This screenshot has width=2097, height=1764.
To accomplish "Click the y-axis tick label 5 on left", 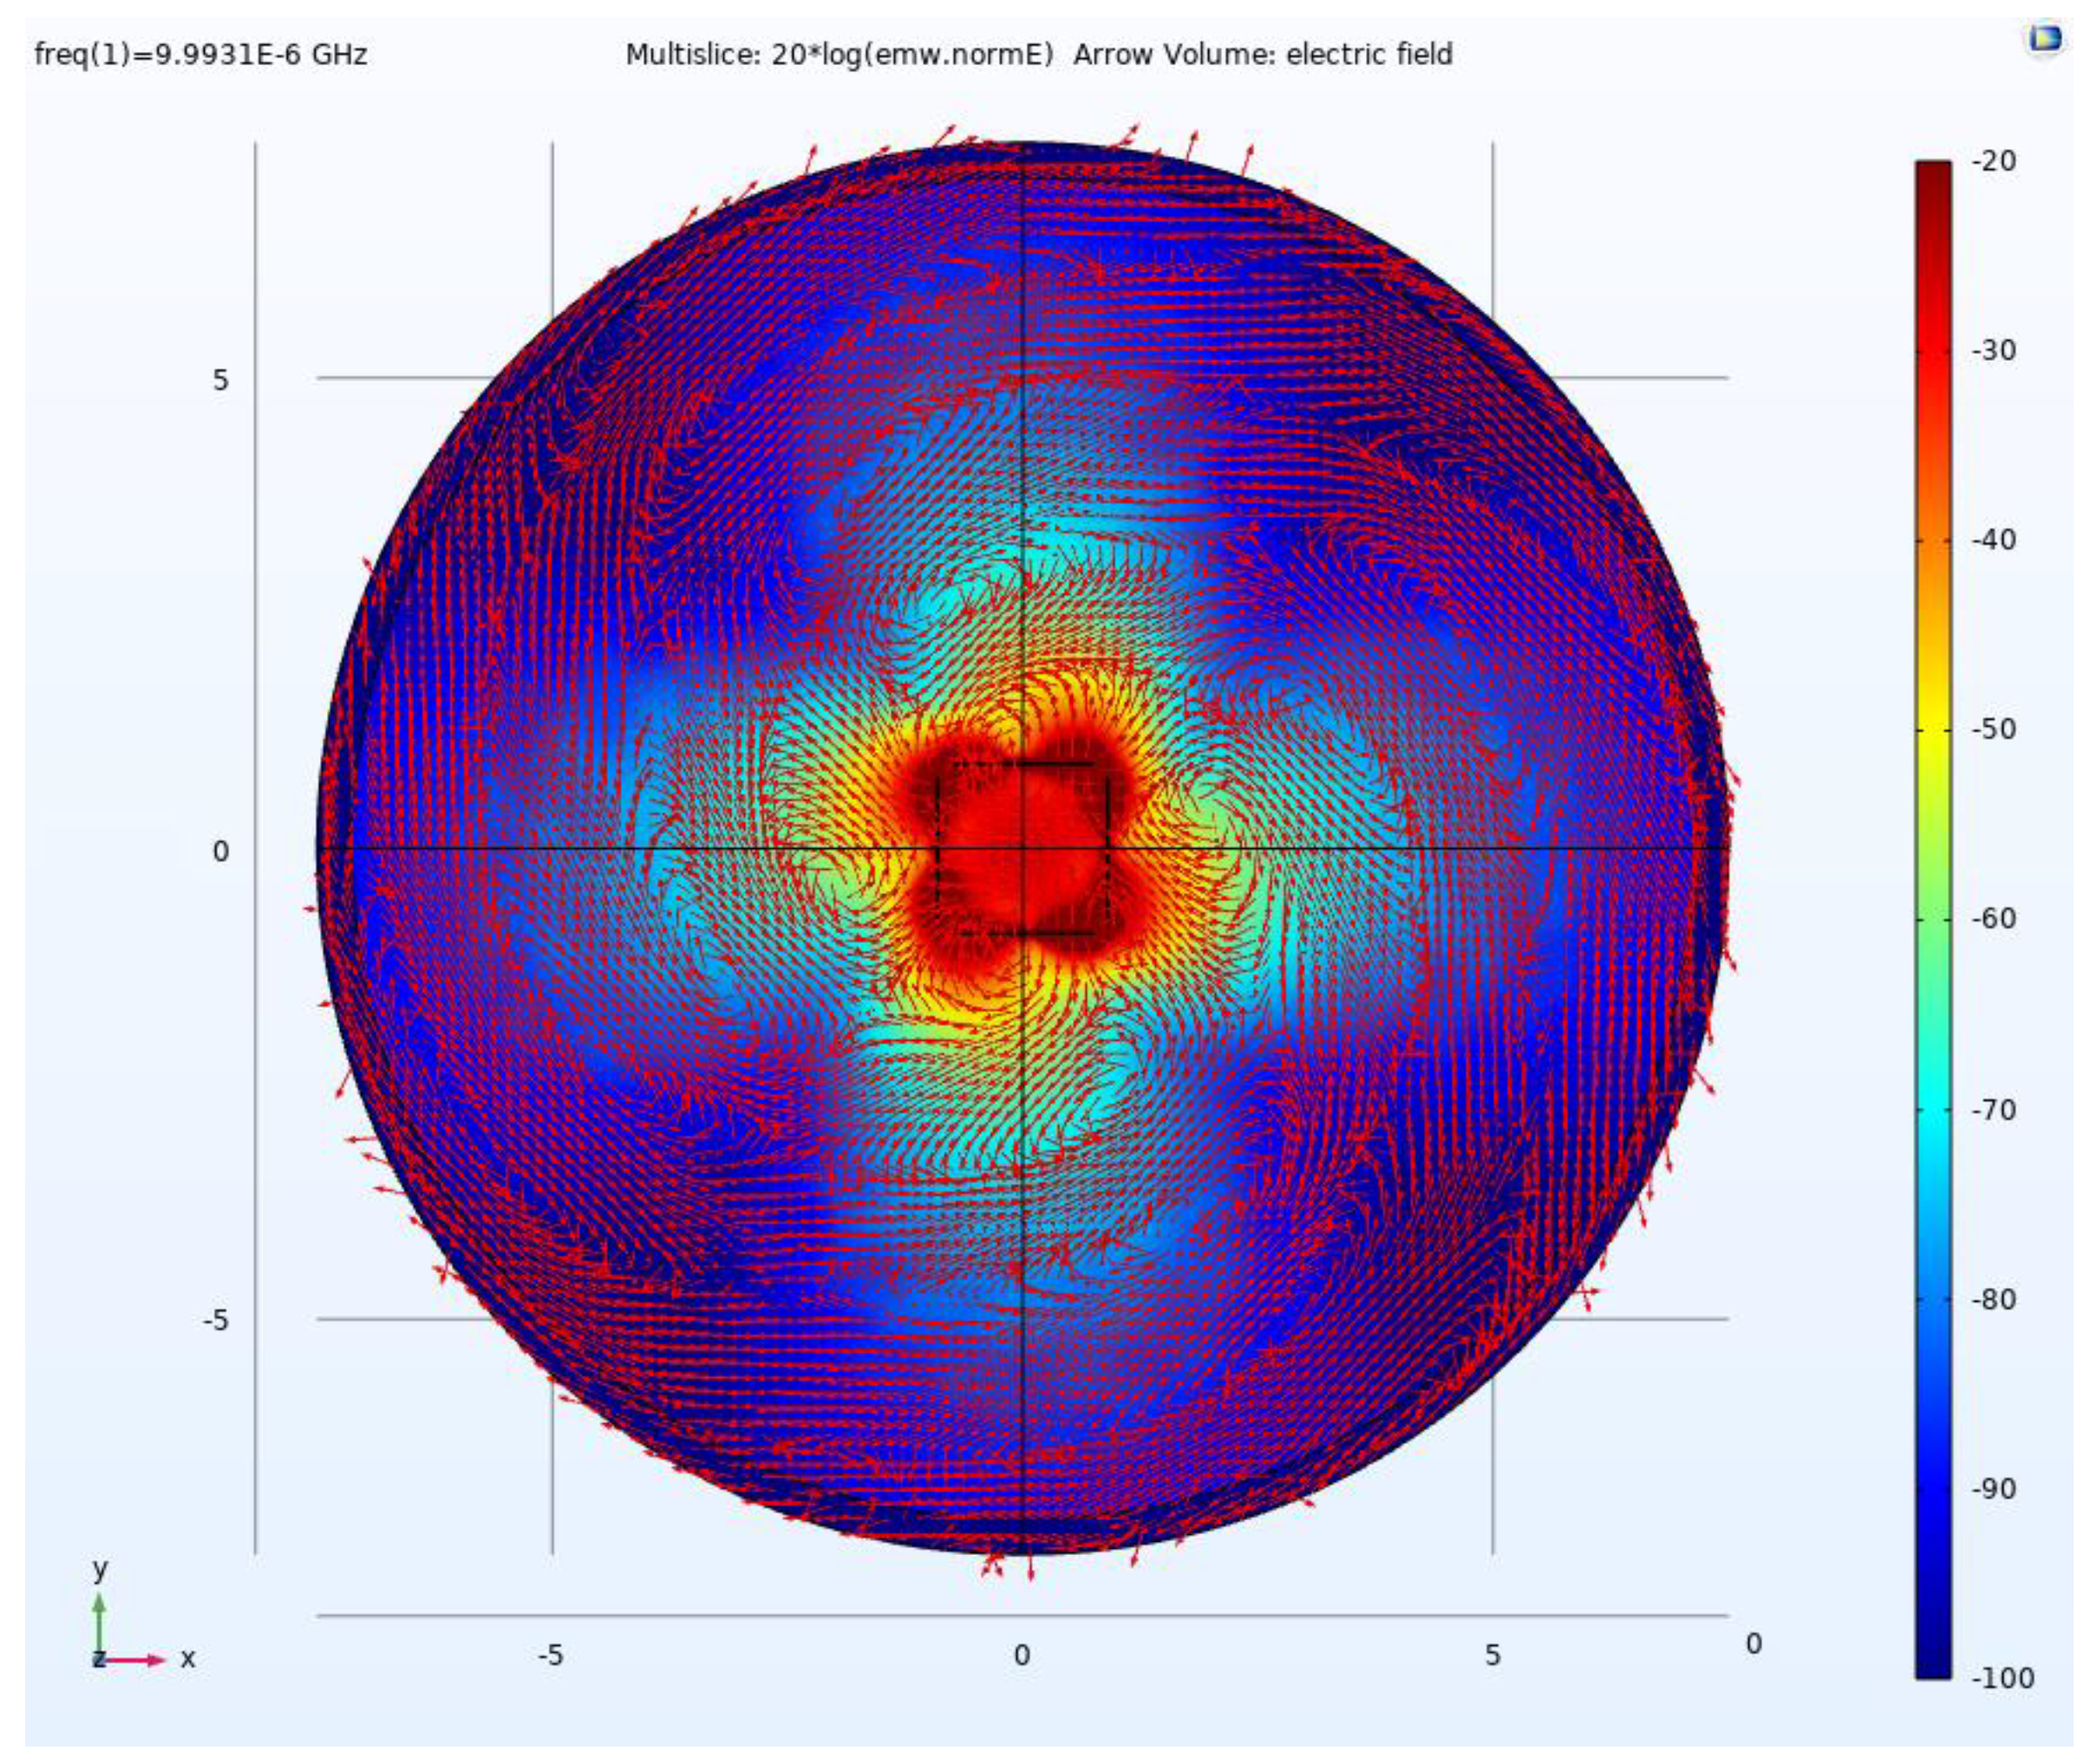I will coord(221,380).
